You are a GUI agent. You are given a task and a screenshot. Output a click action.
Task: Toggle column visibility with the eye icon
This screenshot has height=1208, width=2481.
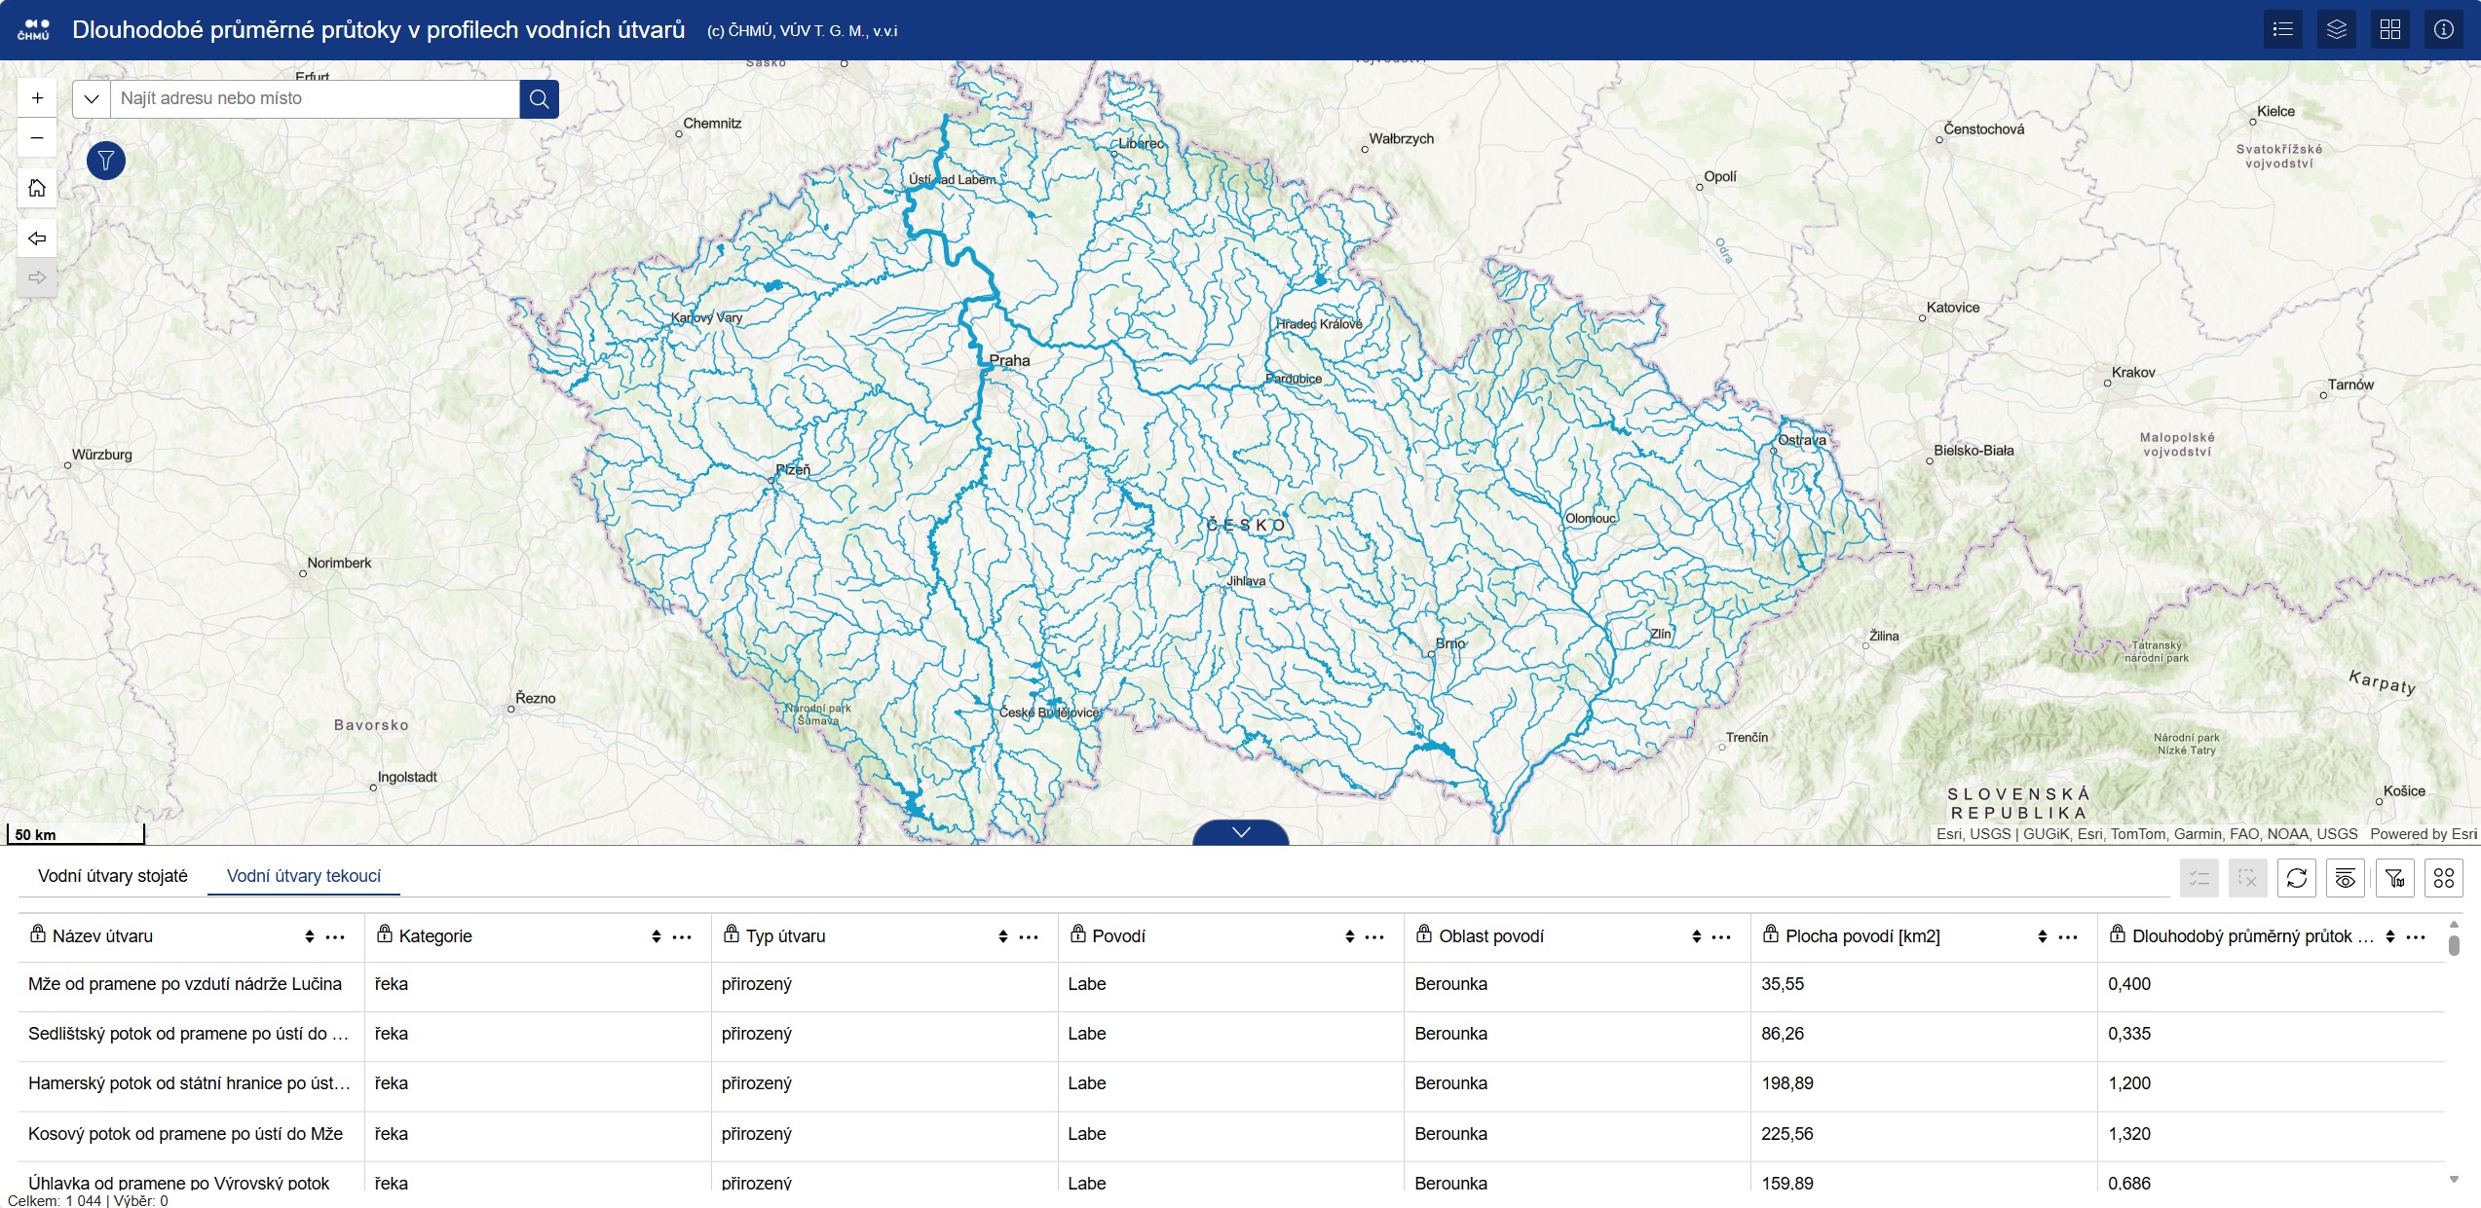click(2346, 877)
